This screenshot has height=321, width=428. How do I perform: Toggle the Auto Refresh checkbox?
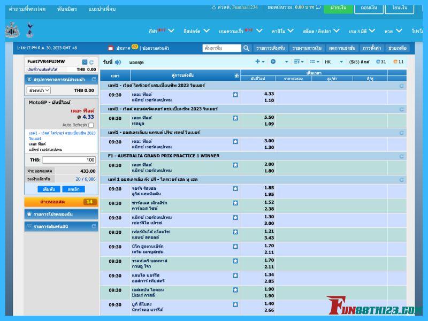point(91,125)
